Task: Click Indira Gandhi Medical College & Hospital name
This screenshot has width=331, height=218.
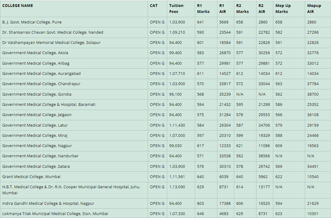Action: click(48, 203)
